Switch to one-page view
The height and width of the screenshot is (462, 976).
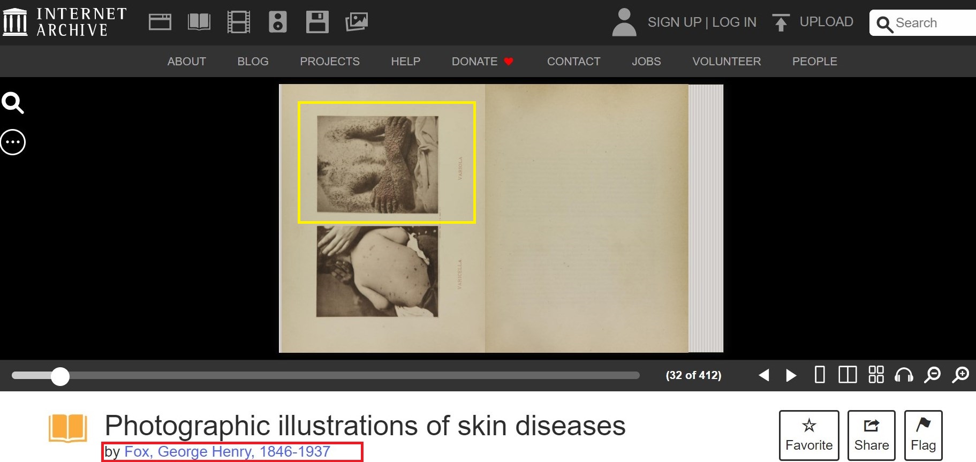(x=819, y=375)
